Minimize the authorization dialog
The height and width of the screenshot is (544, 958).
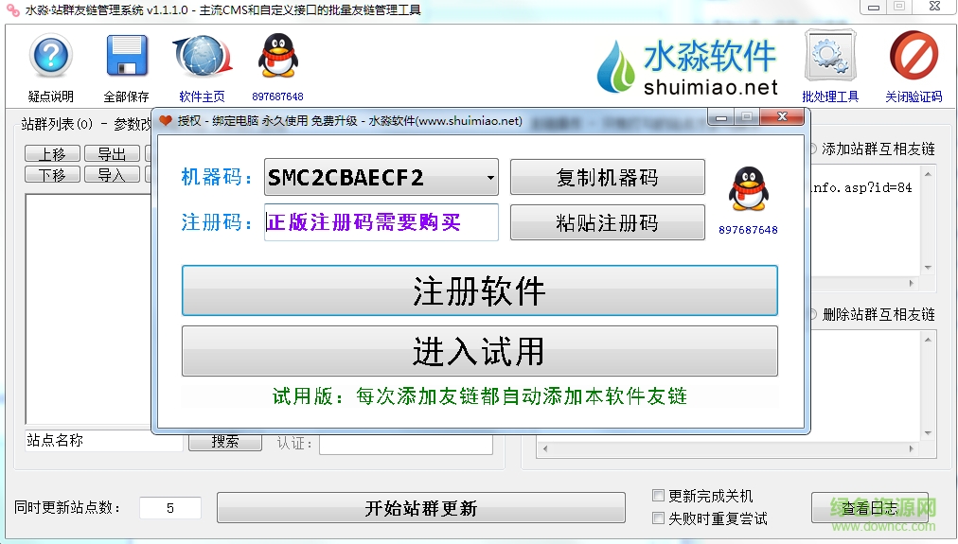point(721,117)
